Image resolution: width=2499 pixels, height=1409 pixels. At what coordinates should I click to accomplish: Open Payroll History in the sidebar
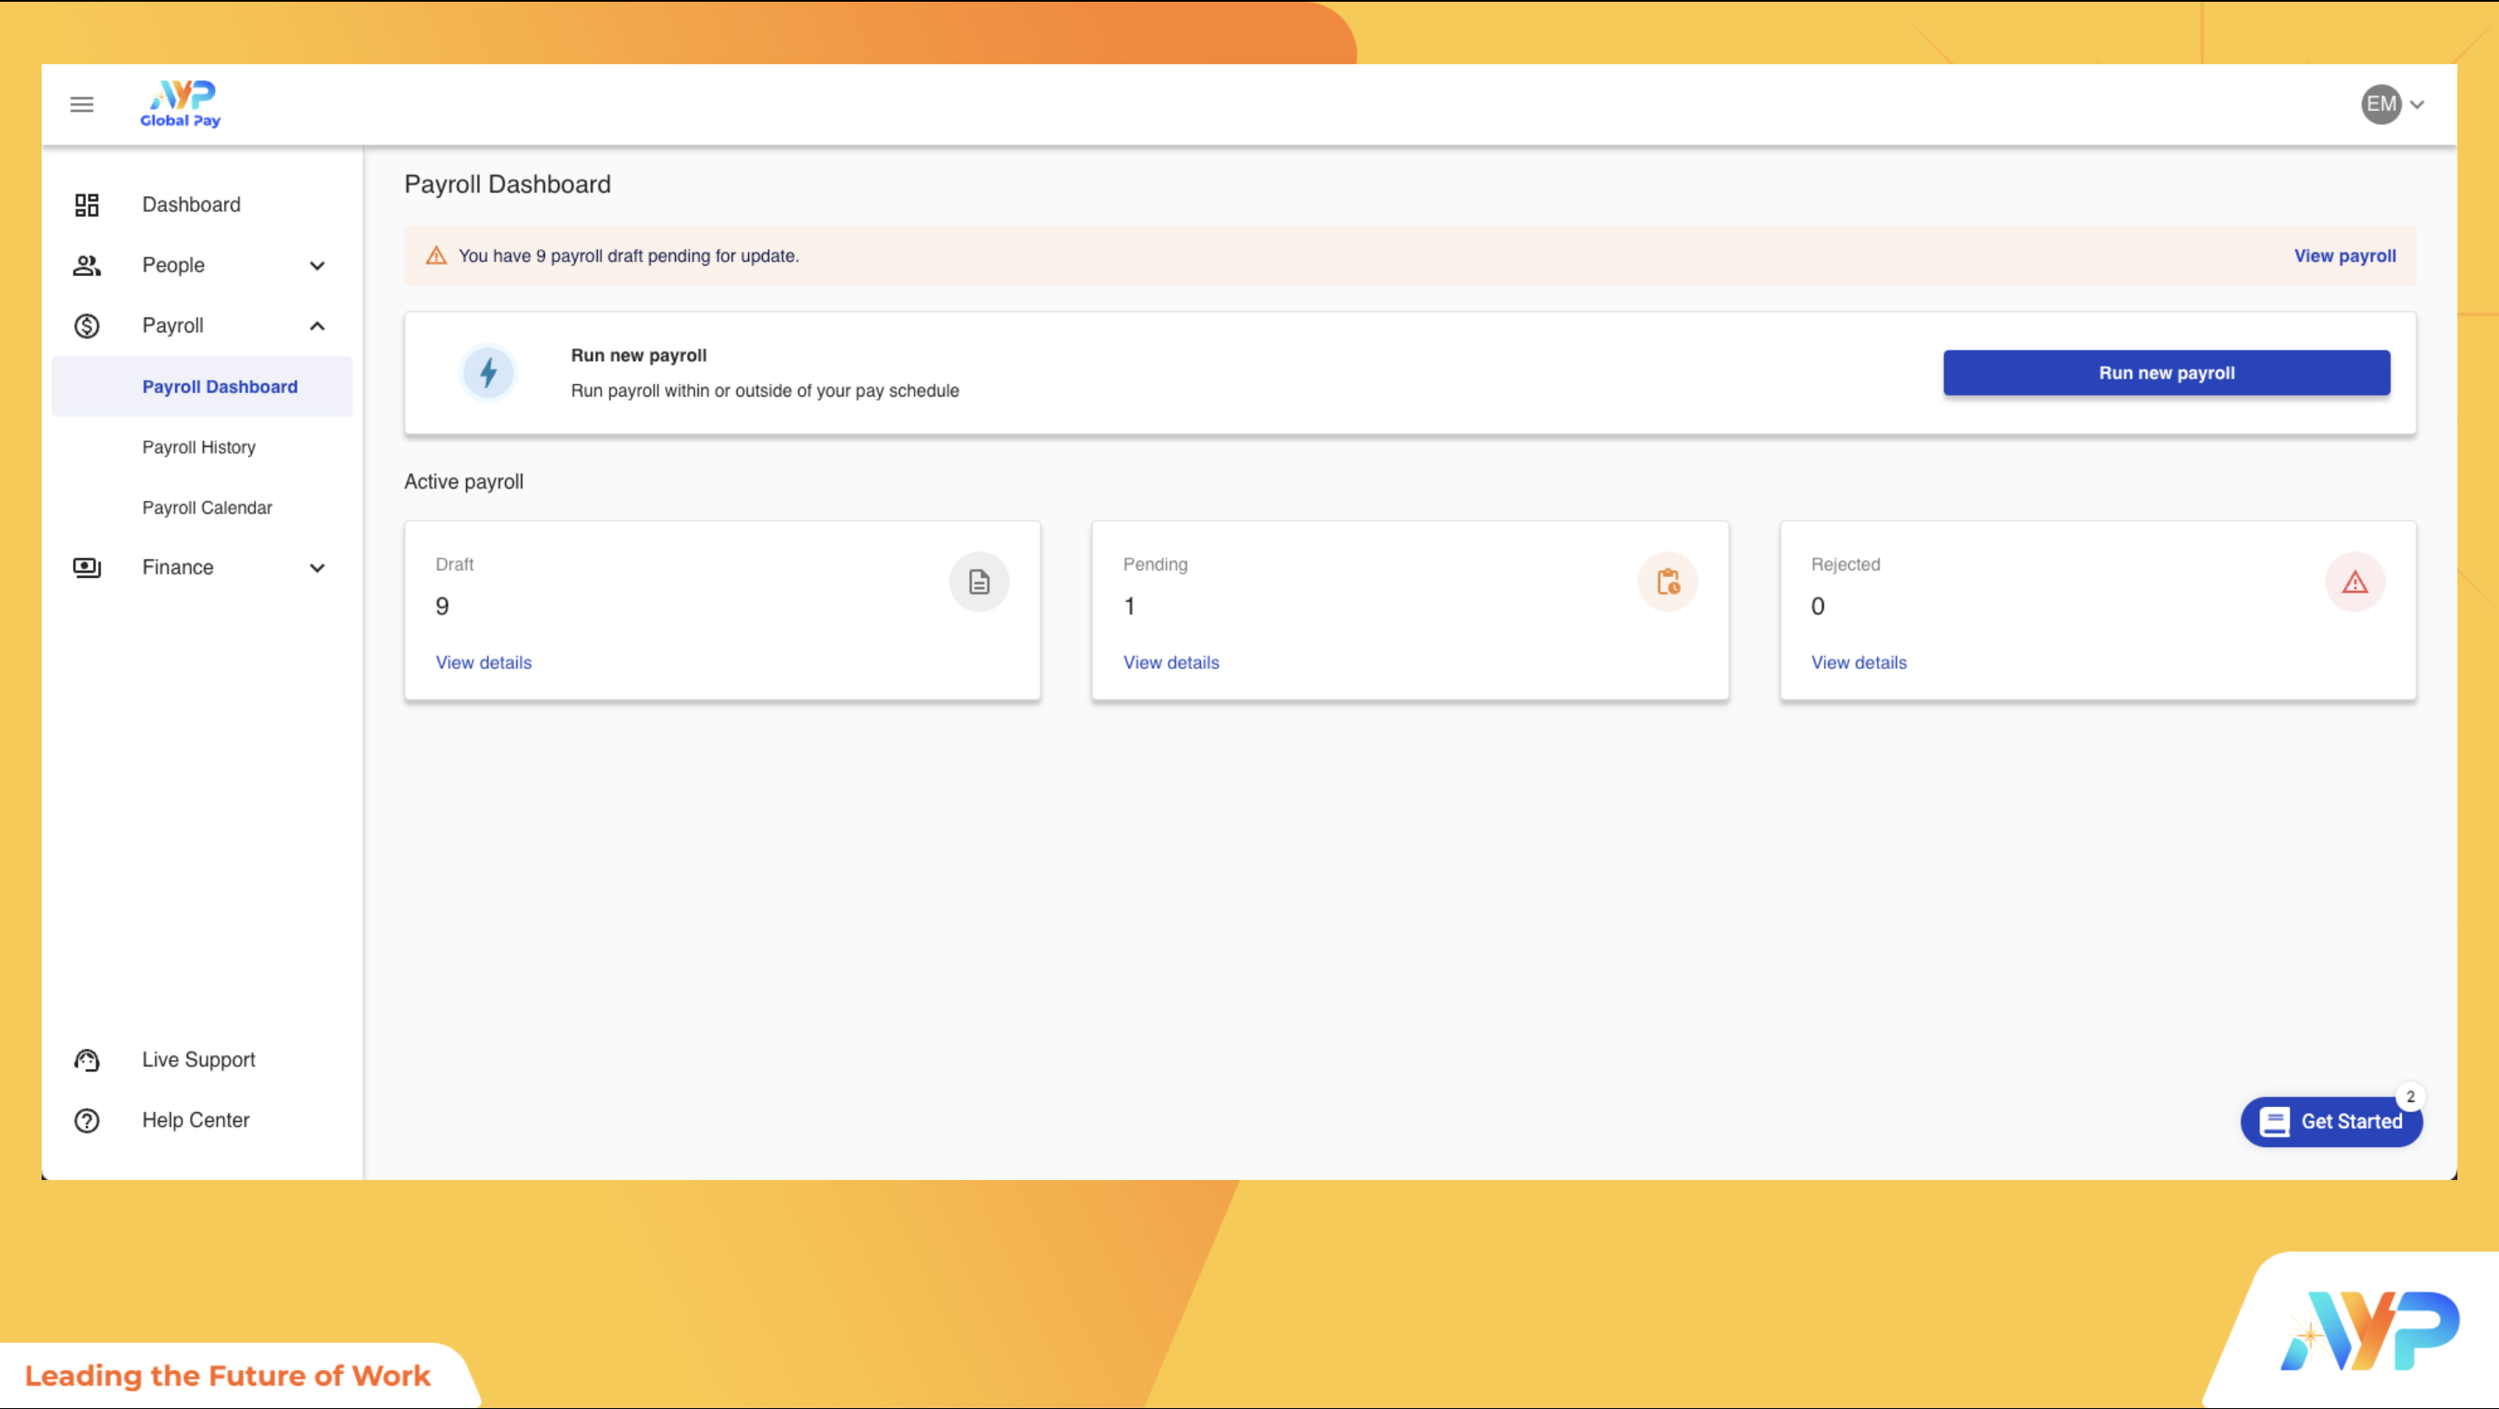199,447
